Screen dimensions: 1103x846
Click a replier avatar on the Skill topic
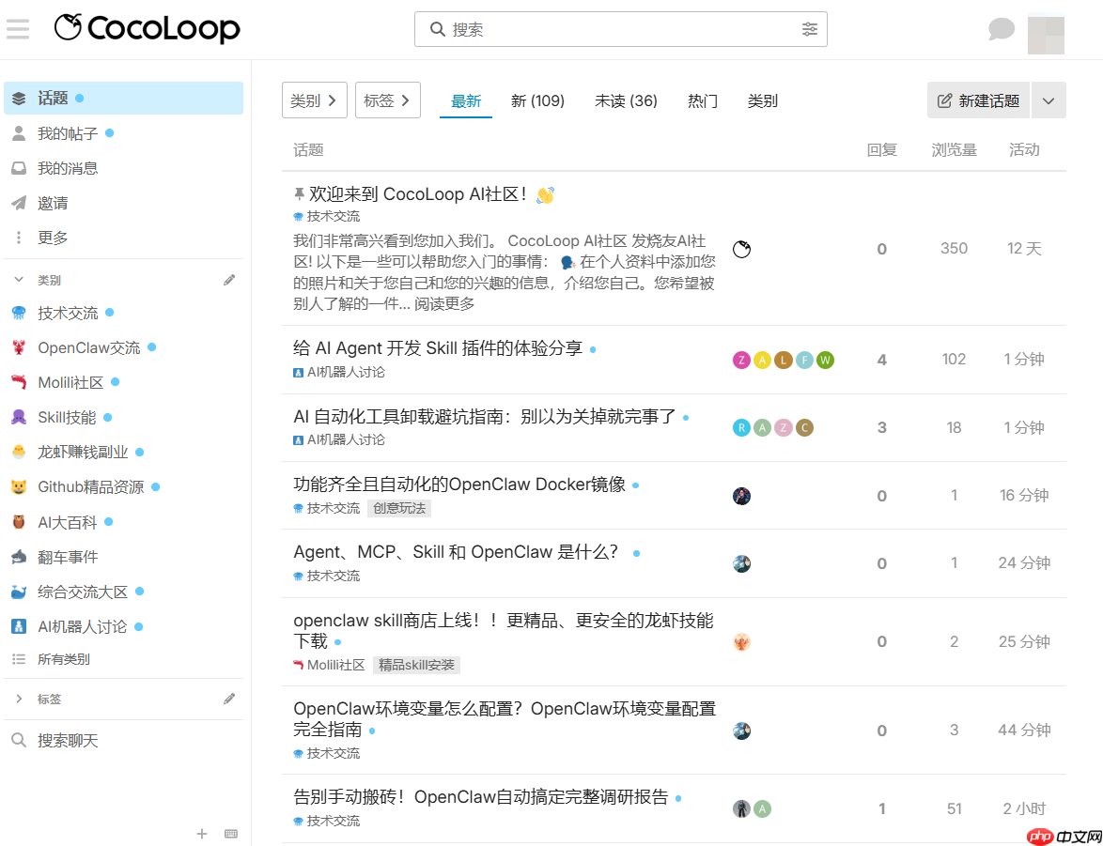(742, 360)
